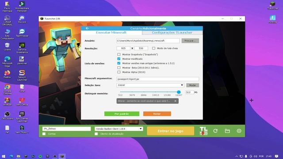Check Mostrar Alpha (2010) checkbox

(119, 72)
